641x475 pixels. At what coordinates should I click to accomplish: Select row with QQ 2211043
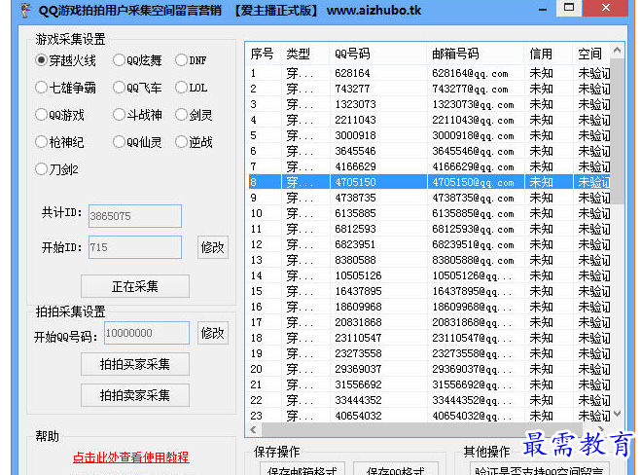pyautogui.click(x=428, y=120)
